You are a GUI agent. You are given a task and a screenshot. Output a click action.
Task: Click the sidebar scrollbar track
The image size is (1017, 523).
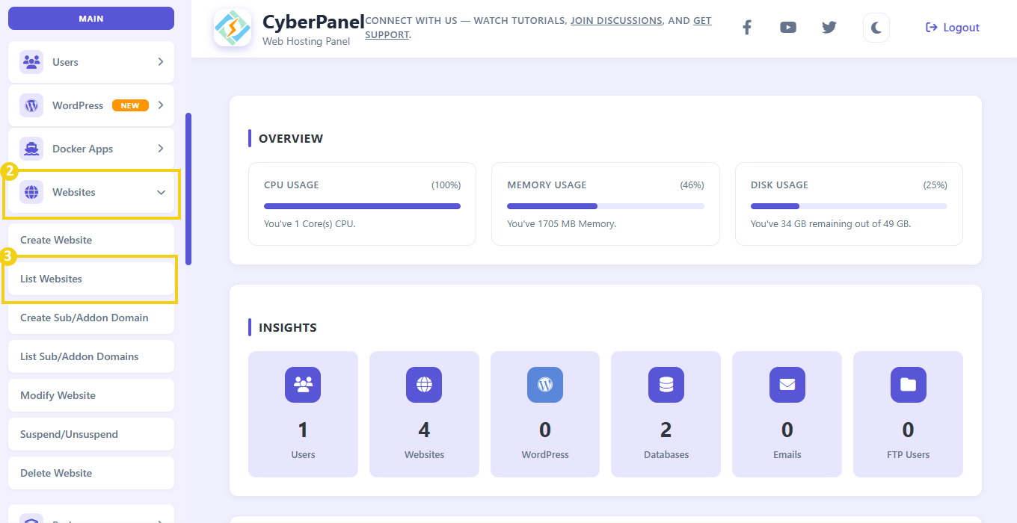coord(189,187)
